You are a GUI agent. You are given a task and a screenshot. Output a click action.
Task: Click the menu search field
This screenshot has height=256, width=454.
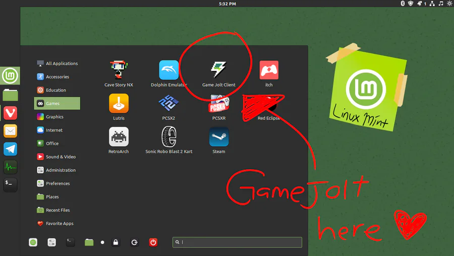(x=237, y=242)
